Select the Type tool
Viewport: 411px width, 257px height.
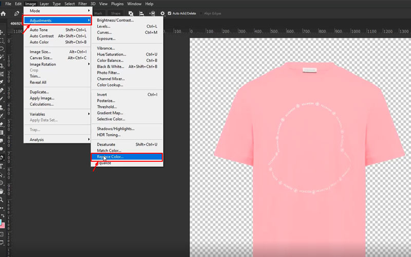(x=2, y=166)
